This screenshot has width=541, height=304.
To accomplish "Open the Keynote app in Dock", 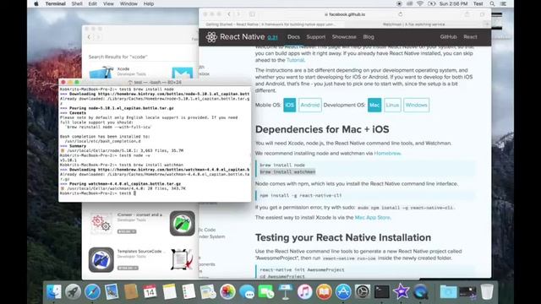I will 286,292.
